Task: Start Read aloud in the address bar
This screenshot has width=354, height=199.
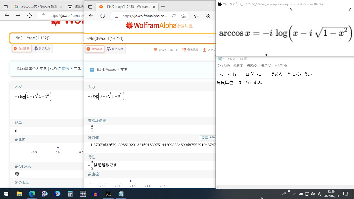Action: point(174,16)
